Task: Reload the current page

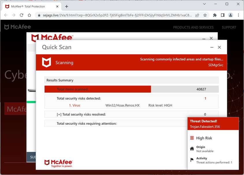Action: pyautogui.click(x=21, y=15)
